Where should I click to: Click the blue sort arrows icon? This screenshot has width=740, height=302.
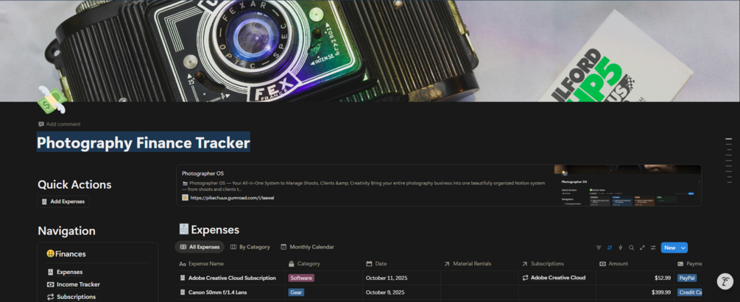coord(609,248)
